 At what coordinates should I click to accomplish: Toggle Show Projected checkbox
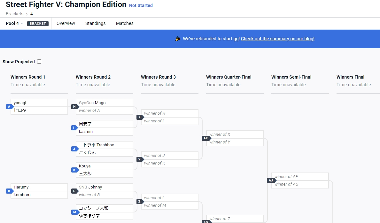pos(39,62)
